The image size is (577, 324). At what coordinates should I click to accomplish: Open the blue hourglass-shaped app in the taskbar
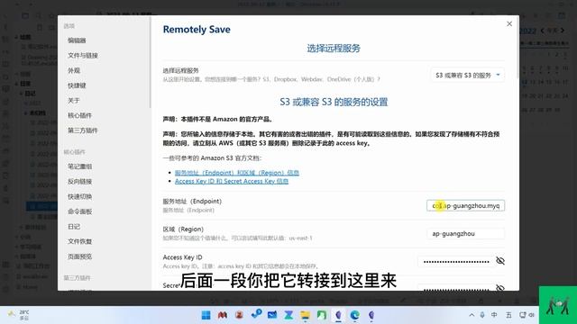coord(288,315)
